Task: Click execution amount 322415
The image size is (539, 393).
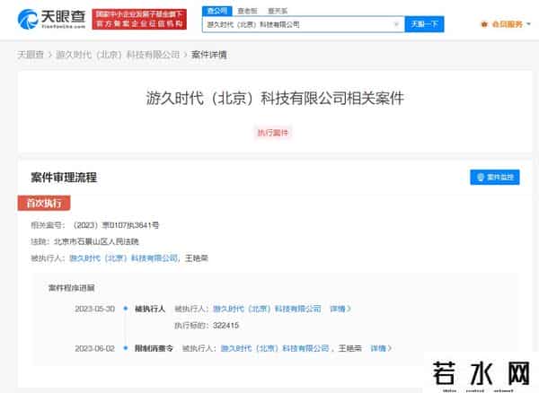Action: (x=225, y=326)
